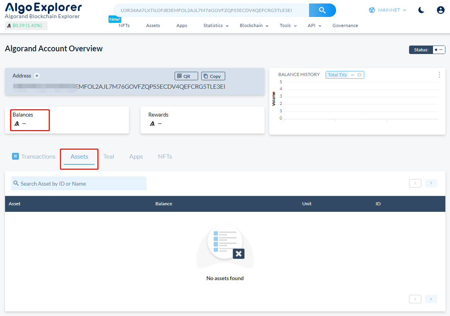Switch to the Teal tab
450x316 pixels.
tap(109, 156)
